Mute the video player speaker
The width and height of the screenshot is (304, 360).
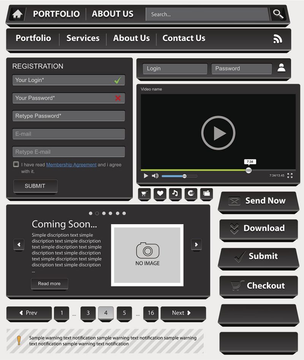tap(155, 176)
